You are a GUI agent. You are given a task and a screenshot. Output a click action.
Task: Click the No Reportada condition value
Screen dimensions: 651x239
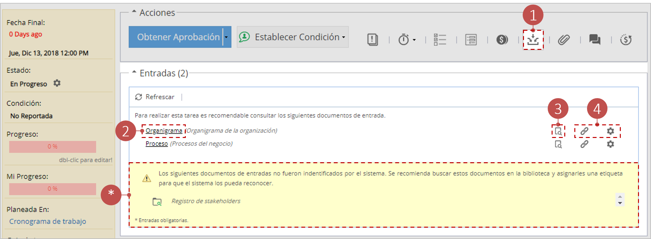coord(31,116)
